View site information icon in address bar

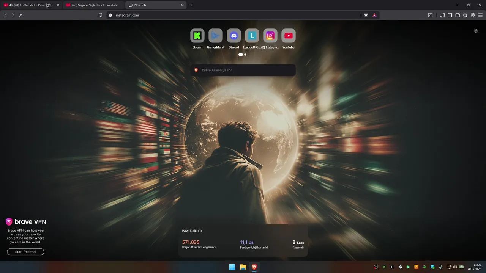click(x=110, y=15)
